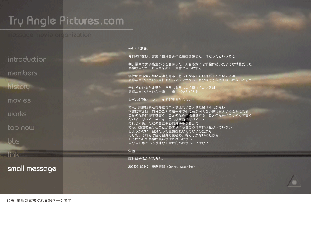Click the vol.4「無感」heading
This screenshot has height=233, width=311.
(x=138, y=49)
